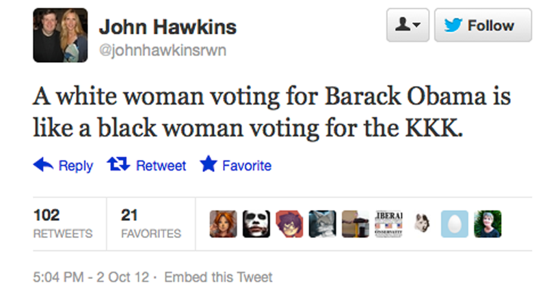Screen dimensions: 547x307
Task: Click the Reply arrow icon
Action: (x=43, y=164)
